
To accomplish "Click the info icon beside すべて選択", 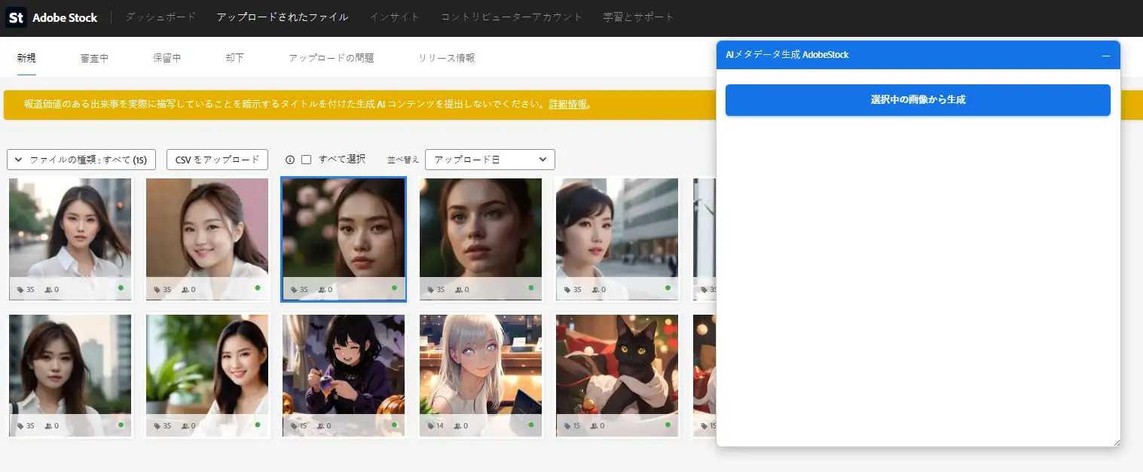I will [290, 160].
